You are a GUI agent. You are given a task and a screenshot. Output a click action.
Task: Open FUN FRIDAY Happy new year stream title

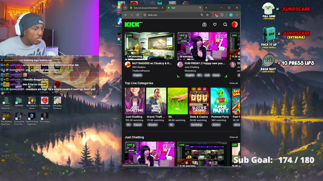point(205,63)
